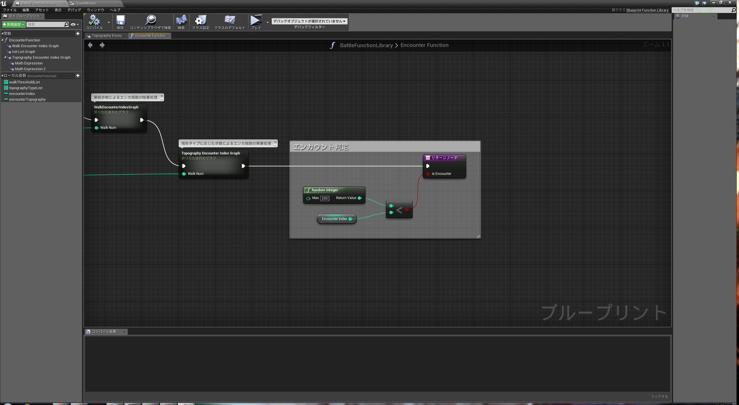Open the Class Settings gear icon
The image size is (739, 405).
click(x=201, y=21)
